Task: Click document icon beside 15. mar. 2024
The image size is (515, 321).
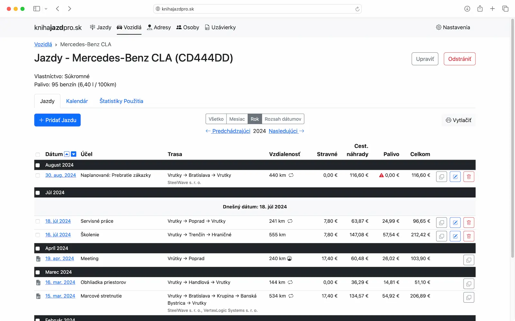Action: point(38,296)
